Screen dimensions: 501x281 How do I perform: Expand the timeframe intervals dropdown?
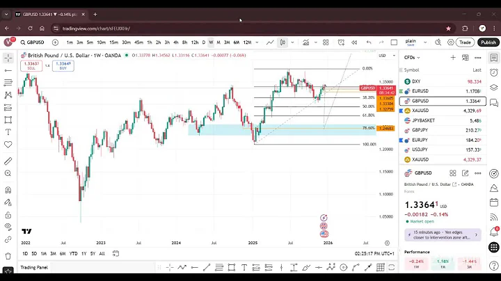pos(257,42)
